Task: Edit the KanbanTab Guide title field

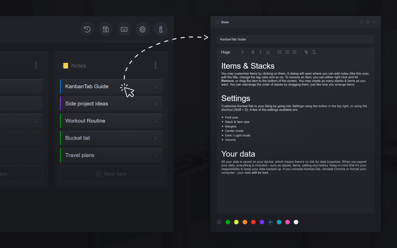Action: click(x=296, y=39)
